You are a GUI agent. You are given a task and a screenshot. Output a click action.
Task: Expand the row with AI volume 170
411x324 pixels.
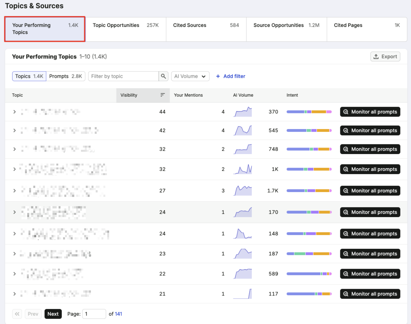14,212
